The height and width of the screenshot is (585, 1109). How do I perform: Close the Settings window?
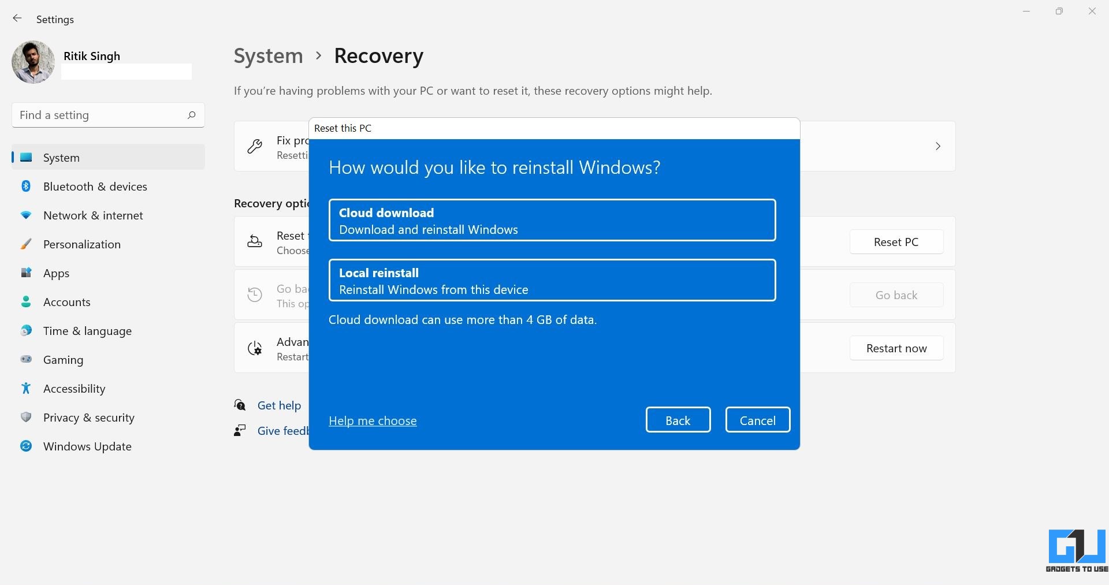[1092, 11]
